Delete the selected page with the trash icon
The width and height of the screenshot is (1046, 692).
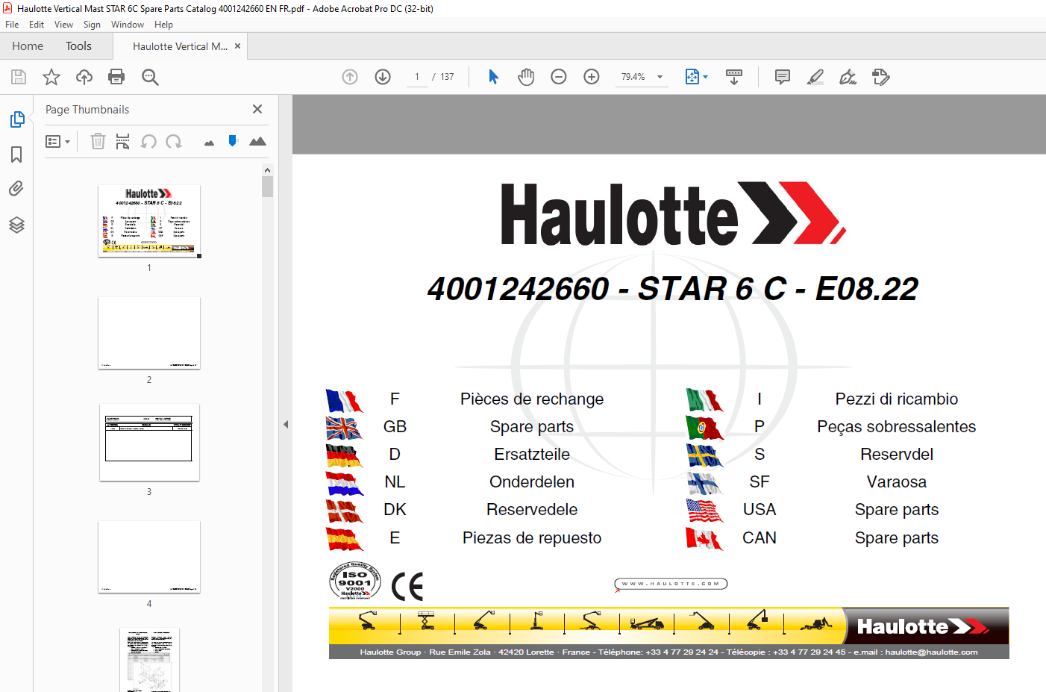(x=98, y=141)
